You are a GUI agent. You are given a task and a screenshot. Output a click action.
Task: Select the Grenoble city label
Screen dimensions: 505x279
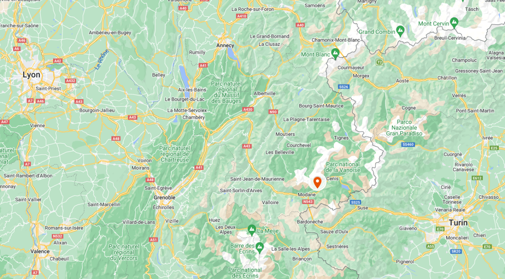164,198
